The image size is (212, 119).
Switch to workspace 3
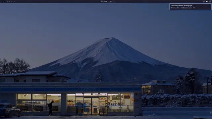coord(10,1)
